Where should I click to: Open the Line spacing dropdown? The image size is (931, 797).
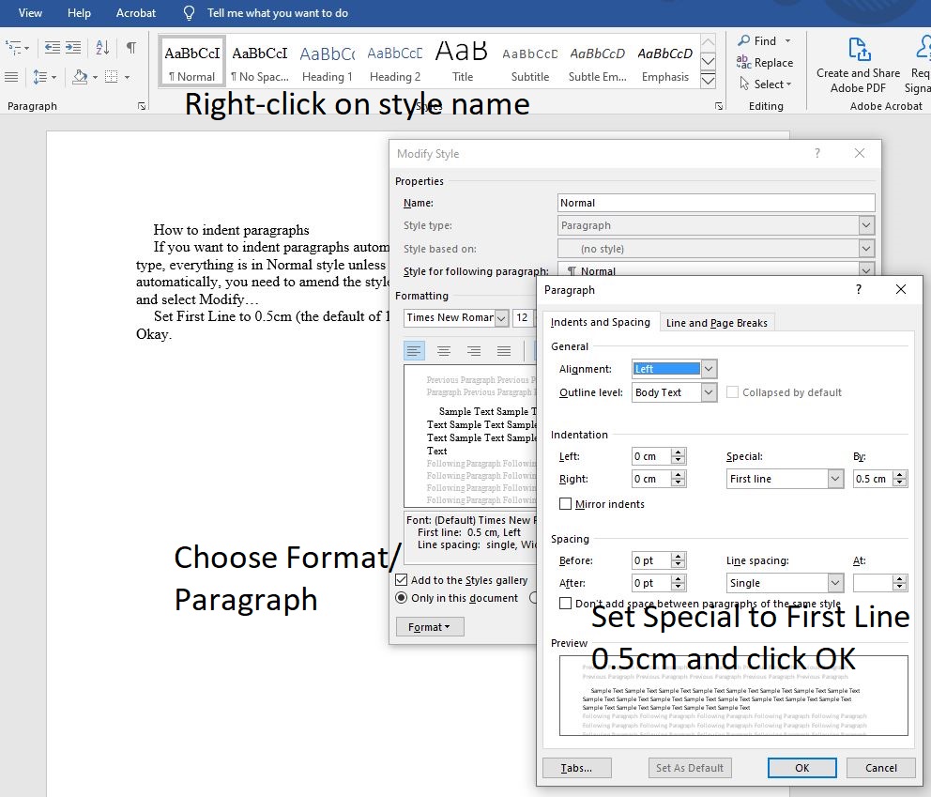coord(835,583)
